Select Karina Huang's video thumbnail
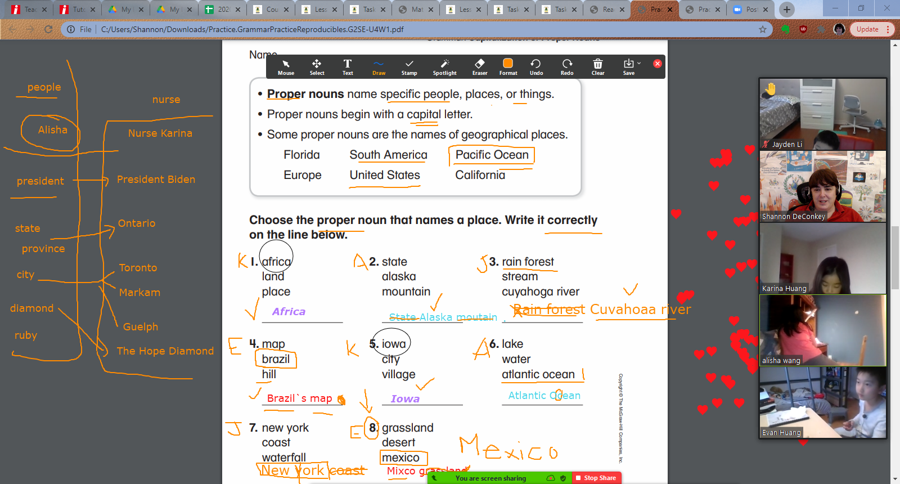900x484 pixels. (823, 258)
